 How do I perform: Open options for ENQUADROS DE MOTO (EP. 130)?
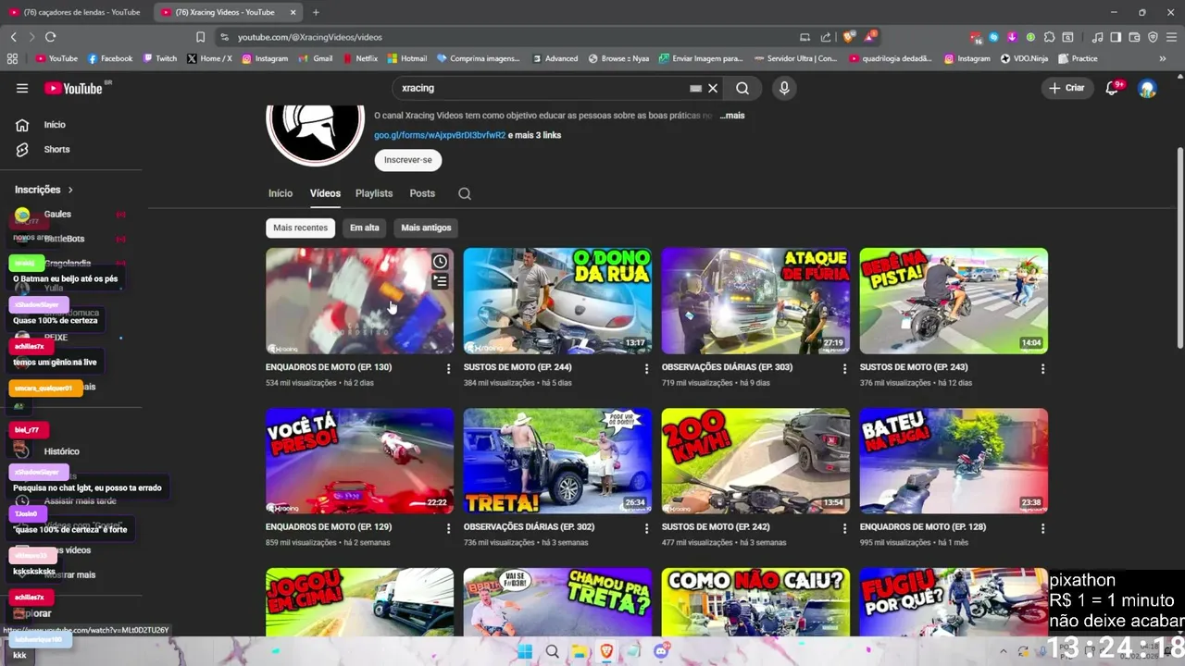(448, 368)
